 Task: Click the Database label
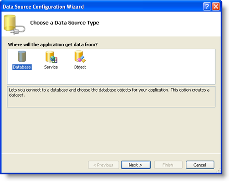click(x=22, y=67)
